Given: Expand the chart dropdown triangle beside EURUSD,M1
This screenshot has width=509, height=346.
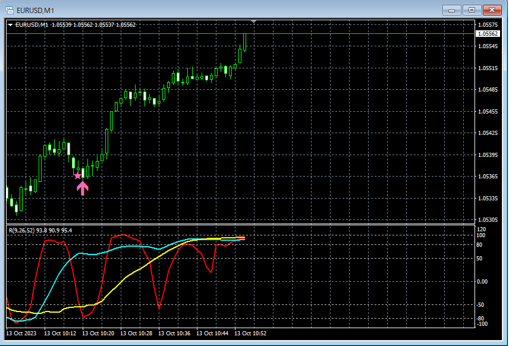Looking at the screenshot, I should coord(10,24).
